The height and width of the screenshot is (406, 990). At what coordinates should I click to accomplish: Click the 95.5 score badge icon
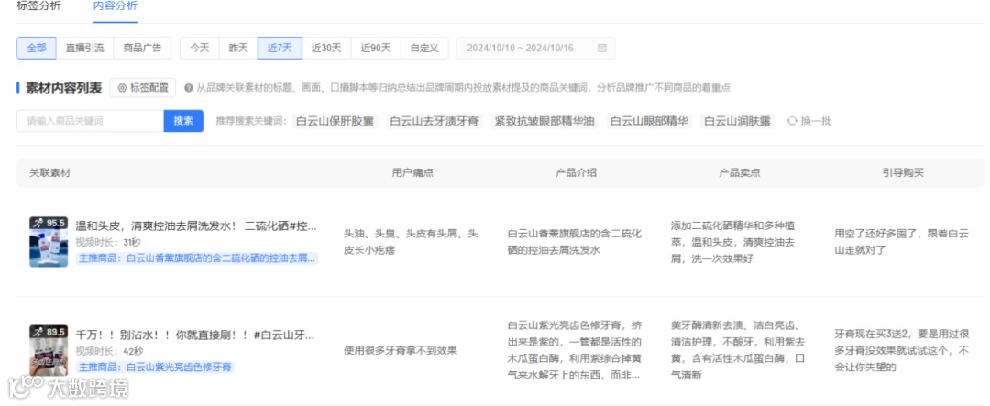(x=48, y=223)
